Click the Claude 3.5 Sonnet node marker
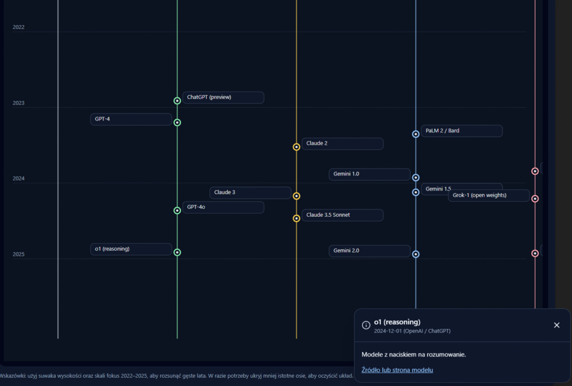The image size is (572, 386). pyautogui.click(x=297, y=218)
